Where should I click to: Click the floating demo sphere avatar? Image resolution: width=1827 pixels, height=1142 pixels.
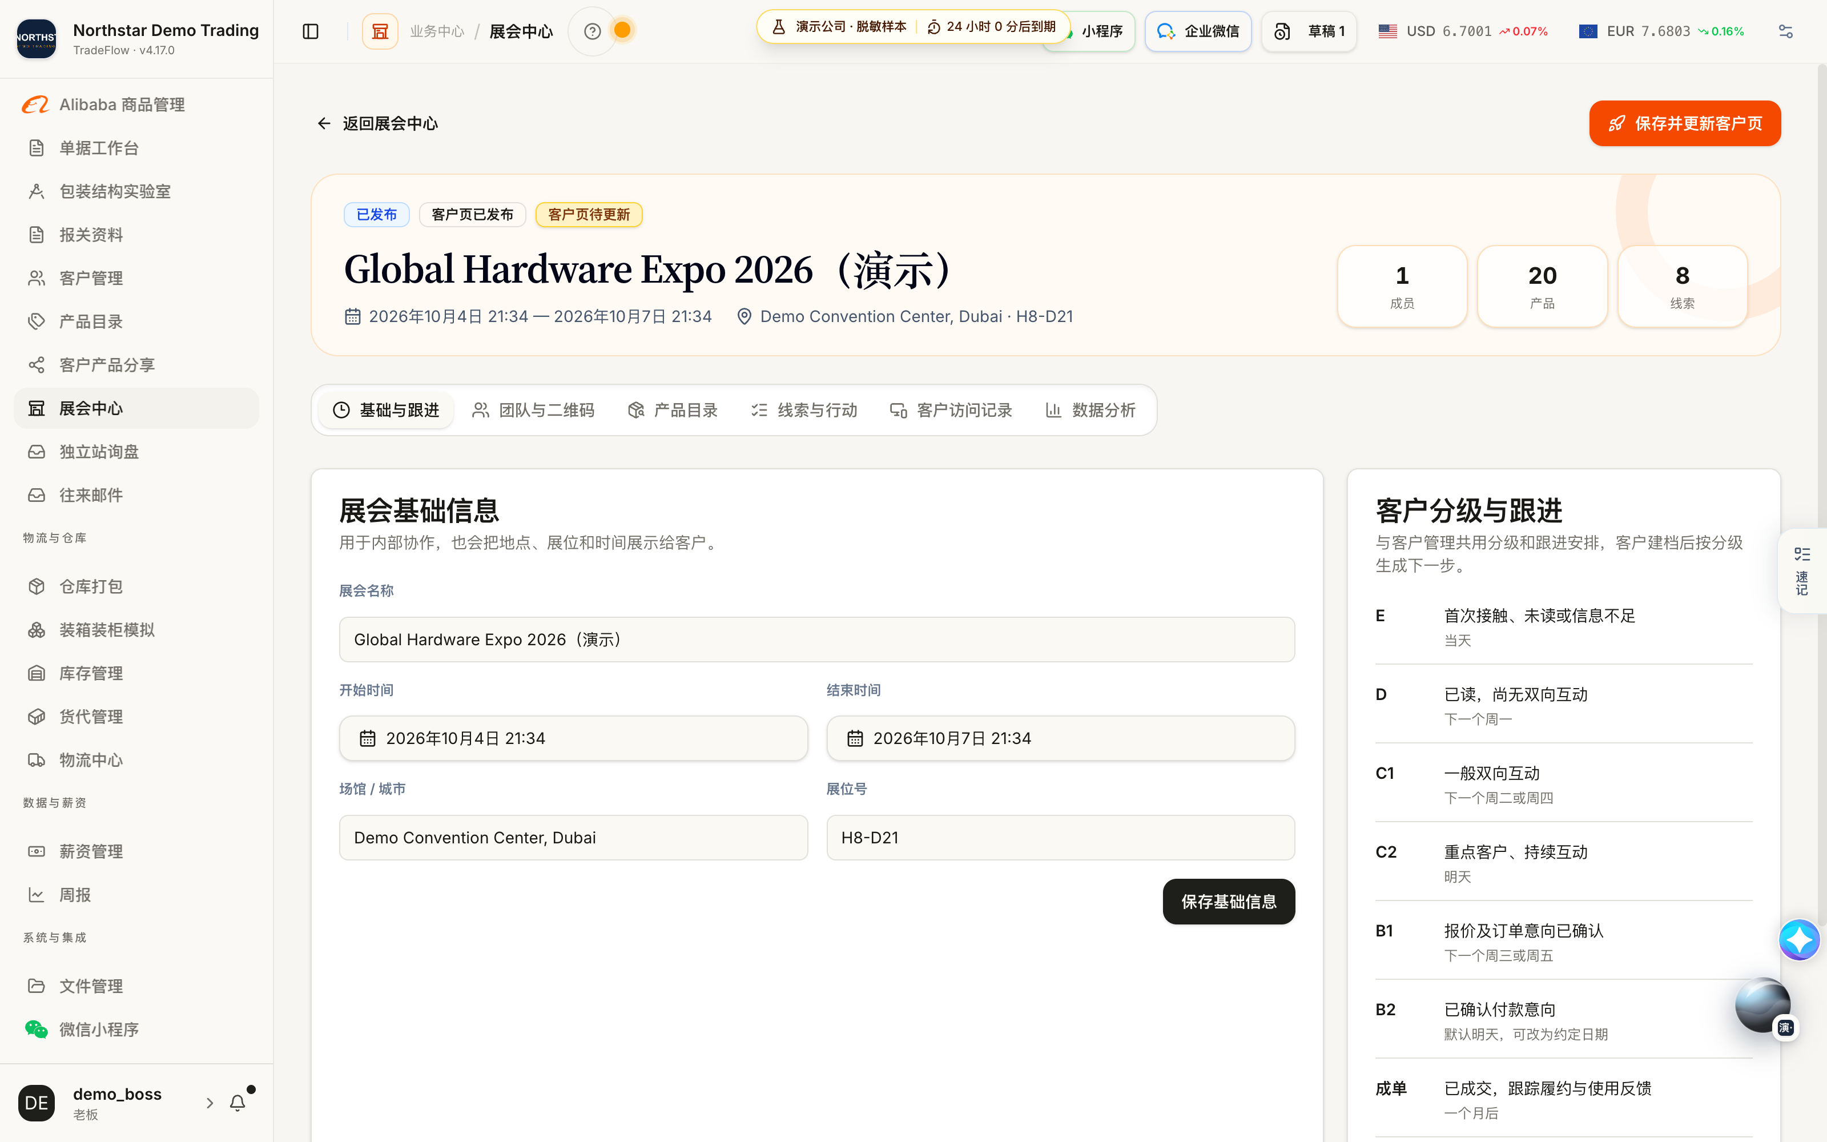click(x=1763, y=1004)
